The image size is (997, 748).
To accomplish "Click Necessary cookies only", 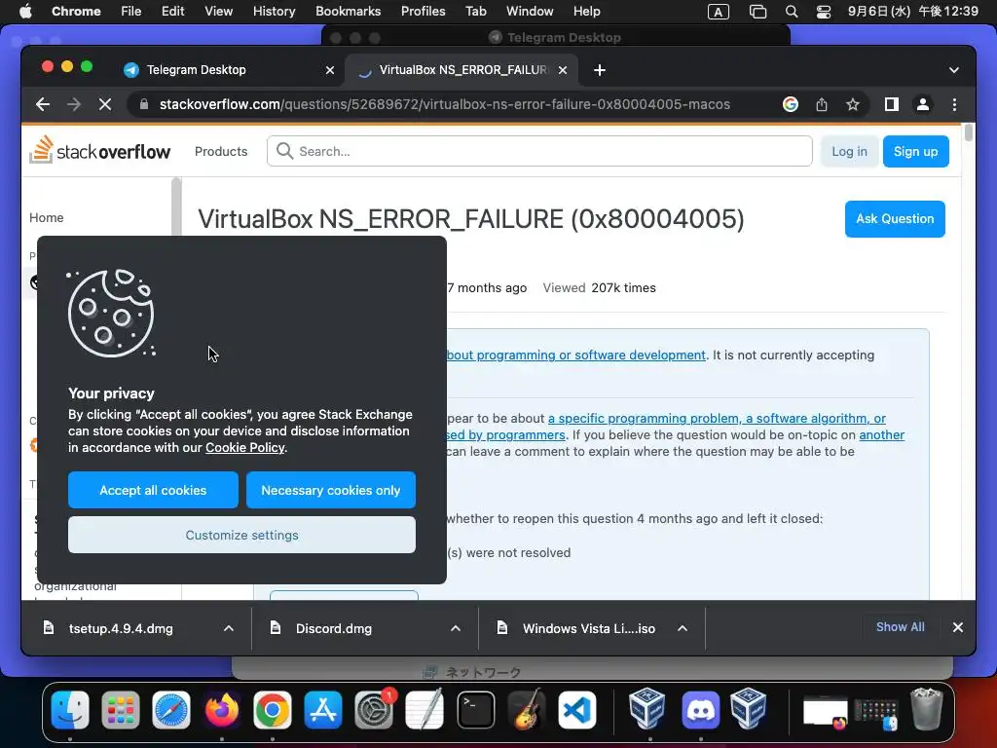I will (331, 491).
